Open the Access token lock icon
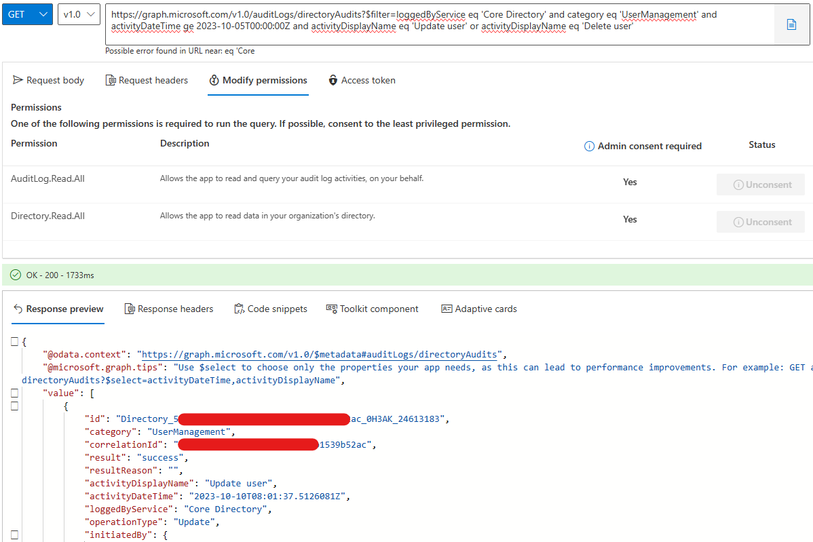 [x=333, y=80]
